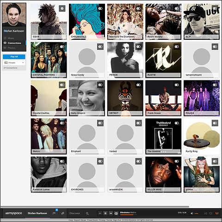222x222 pixels.
Task: Toggle the connection icon on the Crystal Fighters tile
Action: click(62, 47)
